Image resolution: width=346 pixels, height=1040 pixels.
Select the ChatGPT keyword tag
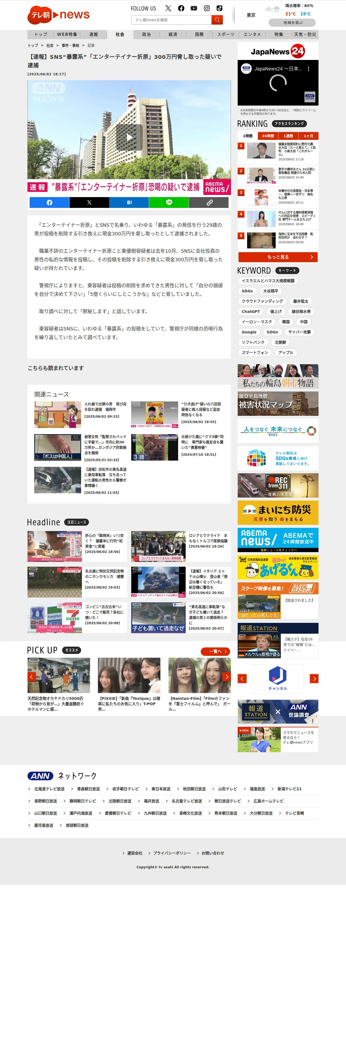coord(251,312)
